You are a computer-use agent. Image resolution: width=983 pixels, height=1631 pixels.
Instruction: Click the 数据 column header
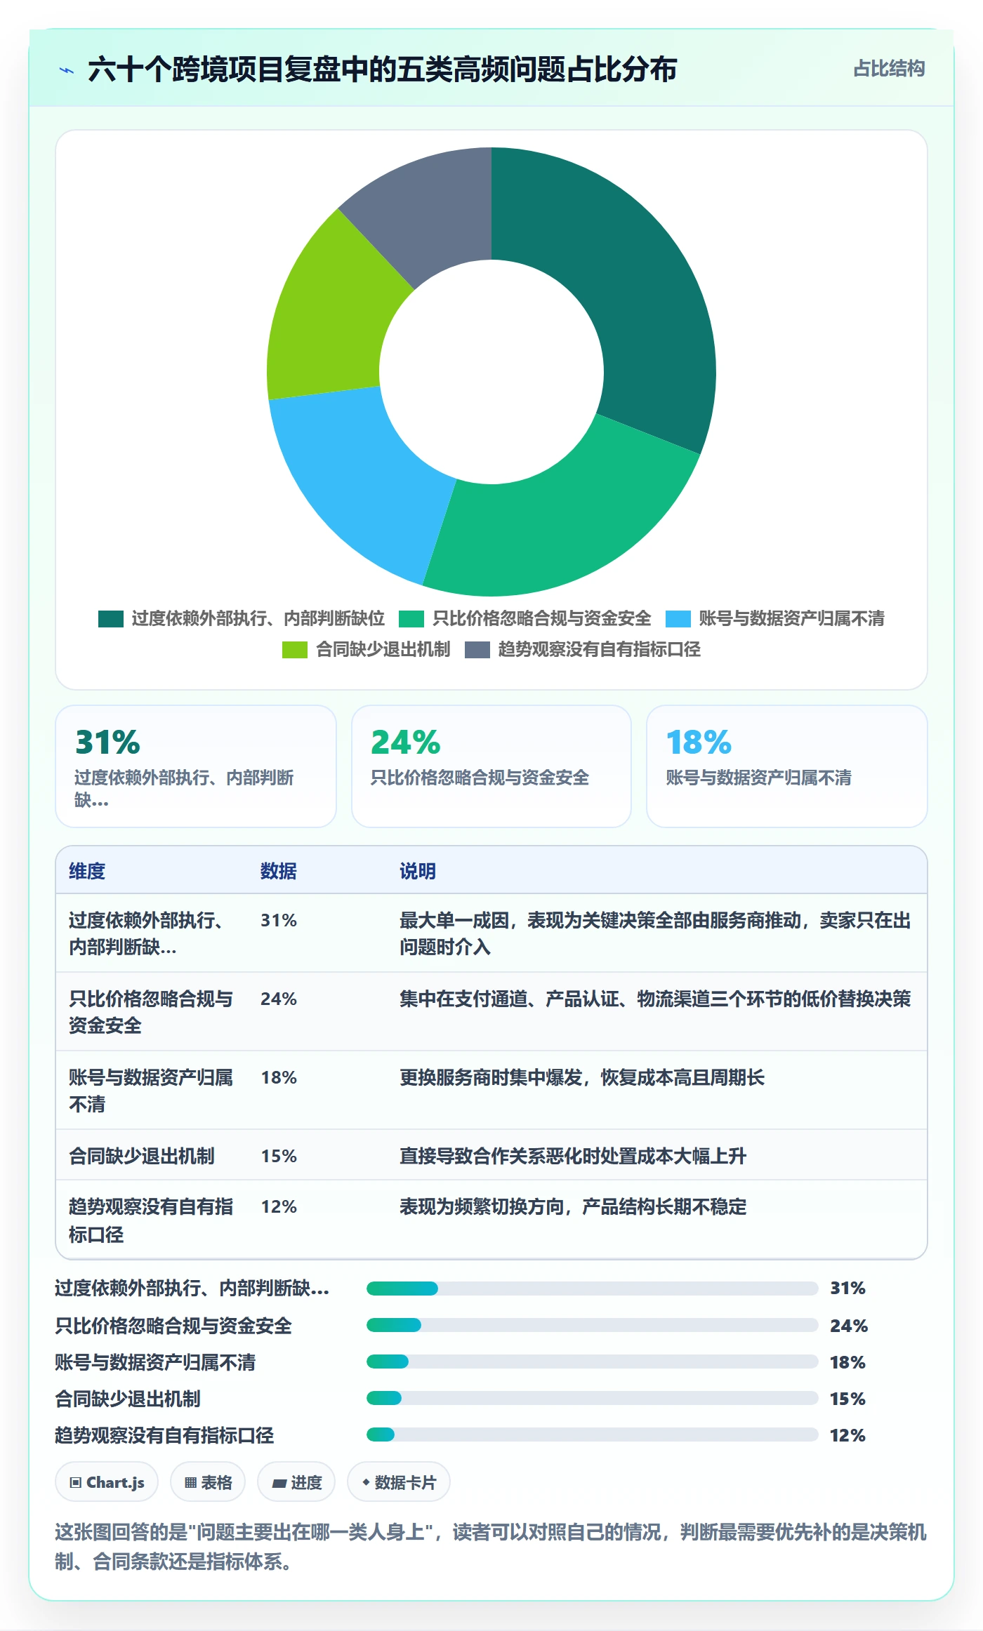[279, 871]
